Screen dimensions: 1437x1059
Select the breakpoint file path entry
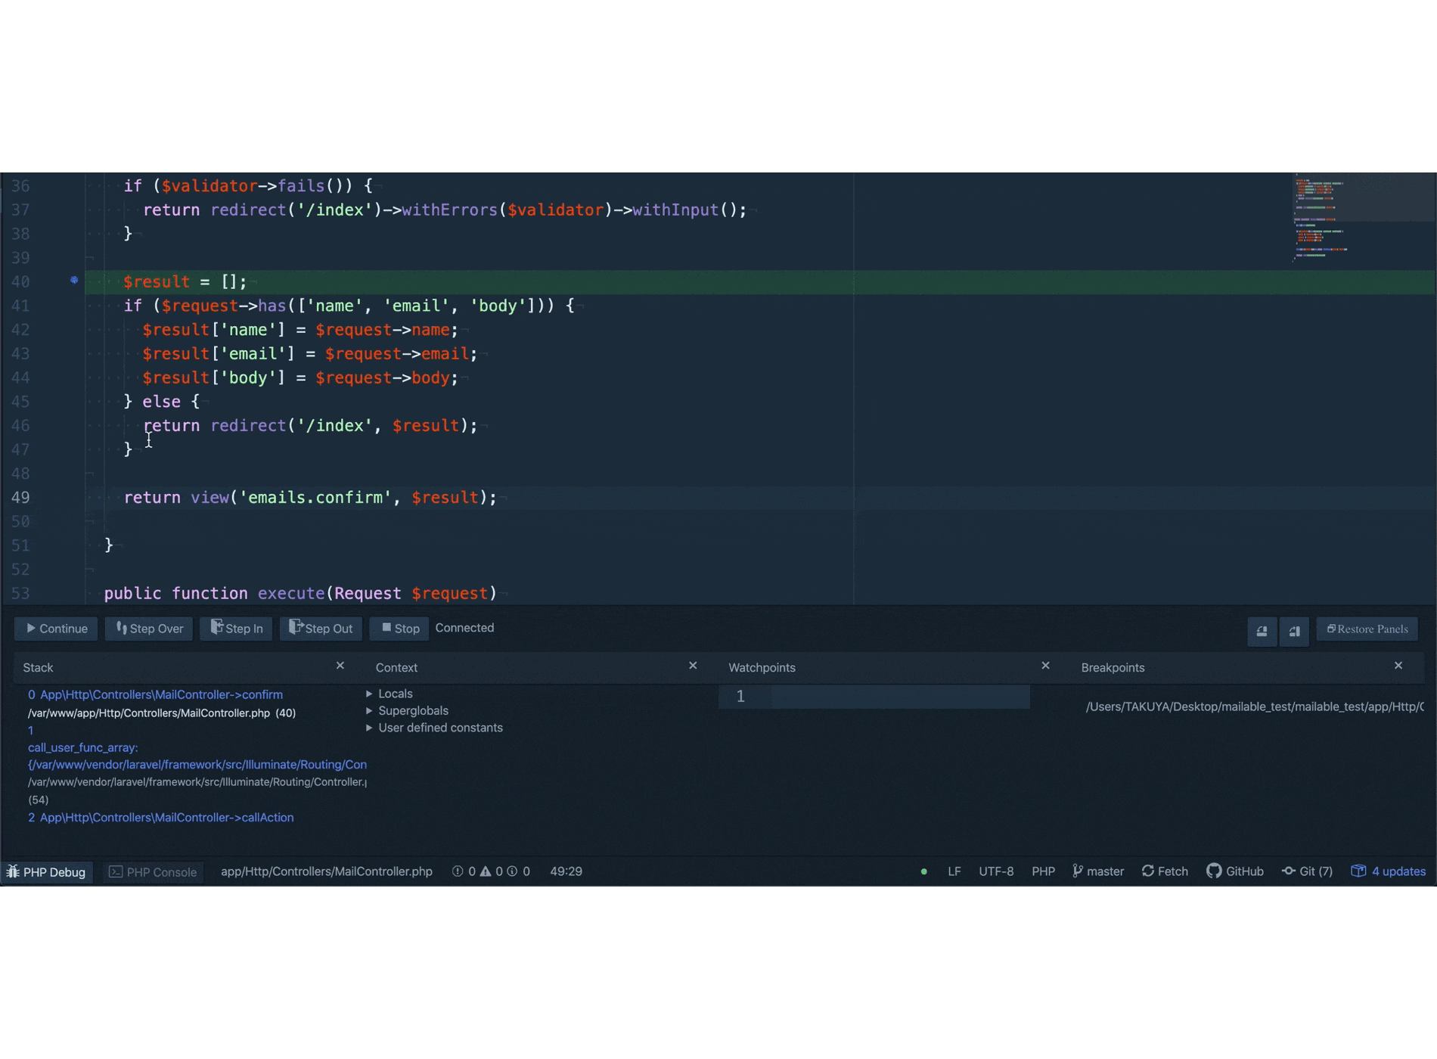coord(1255,707)
